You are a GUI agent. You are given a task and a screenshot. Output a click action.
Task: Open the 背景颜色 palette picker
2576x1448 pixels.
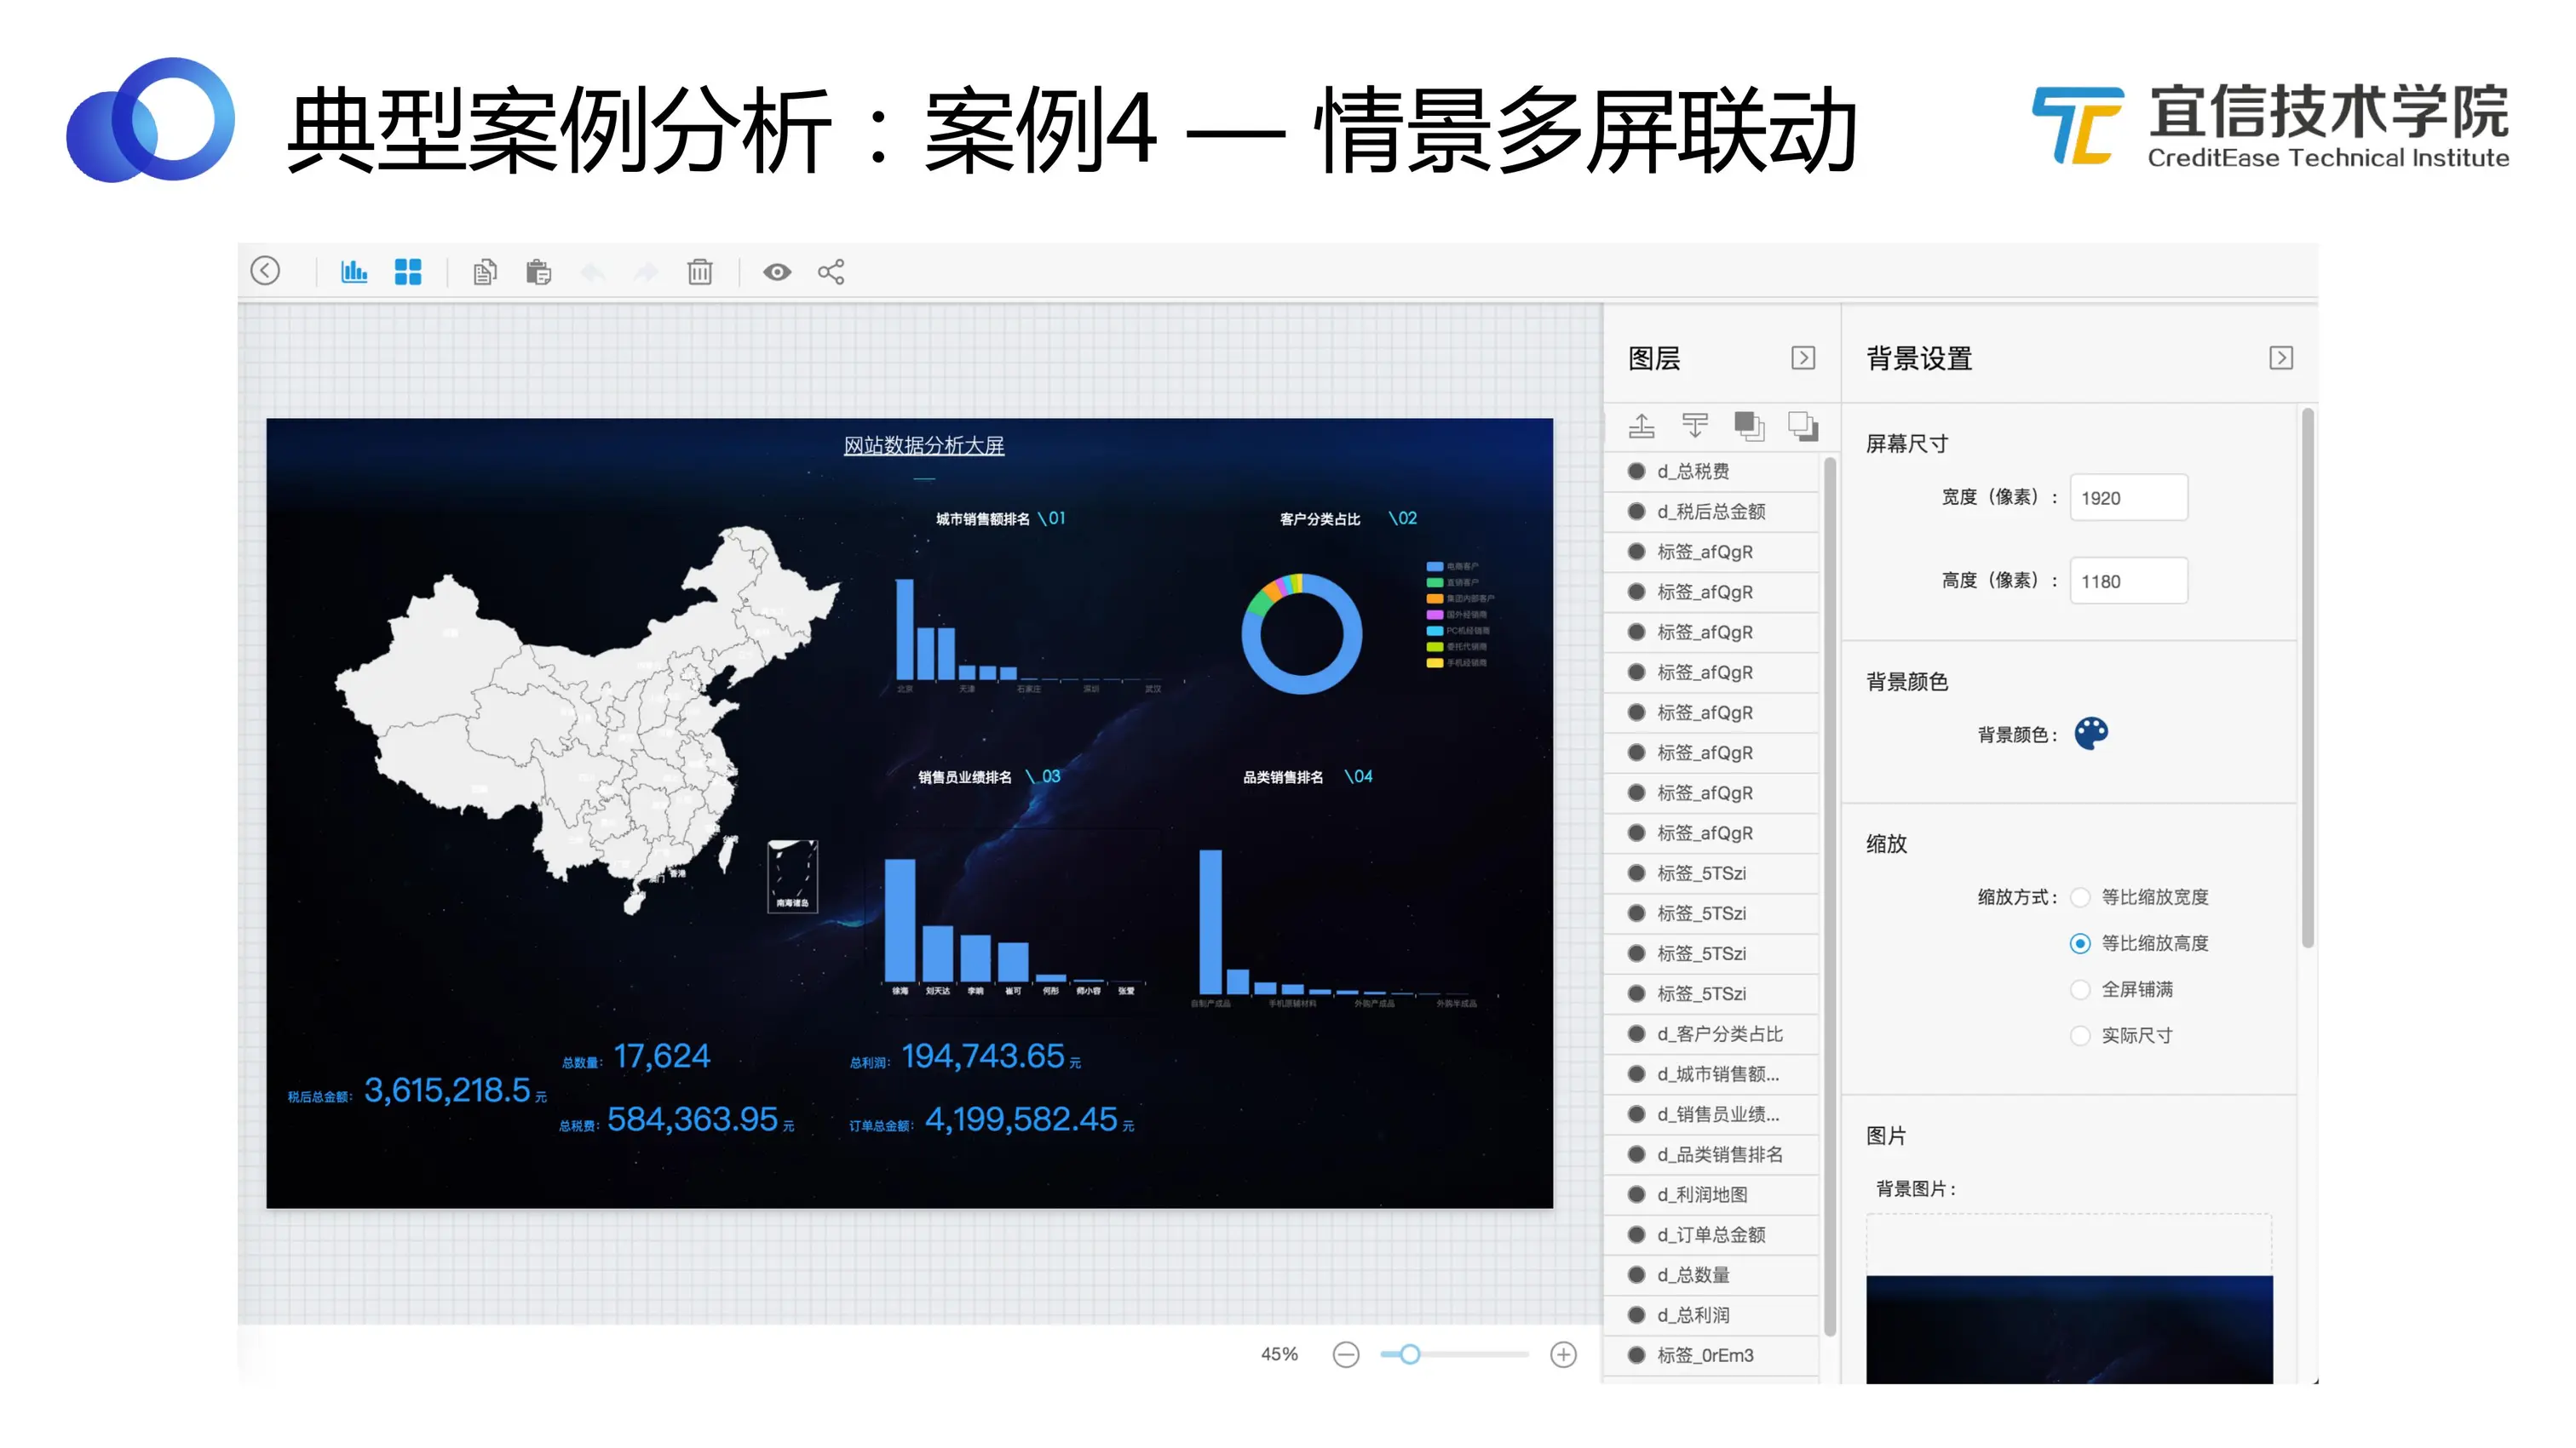pos(2091,734)
